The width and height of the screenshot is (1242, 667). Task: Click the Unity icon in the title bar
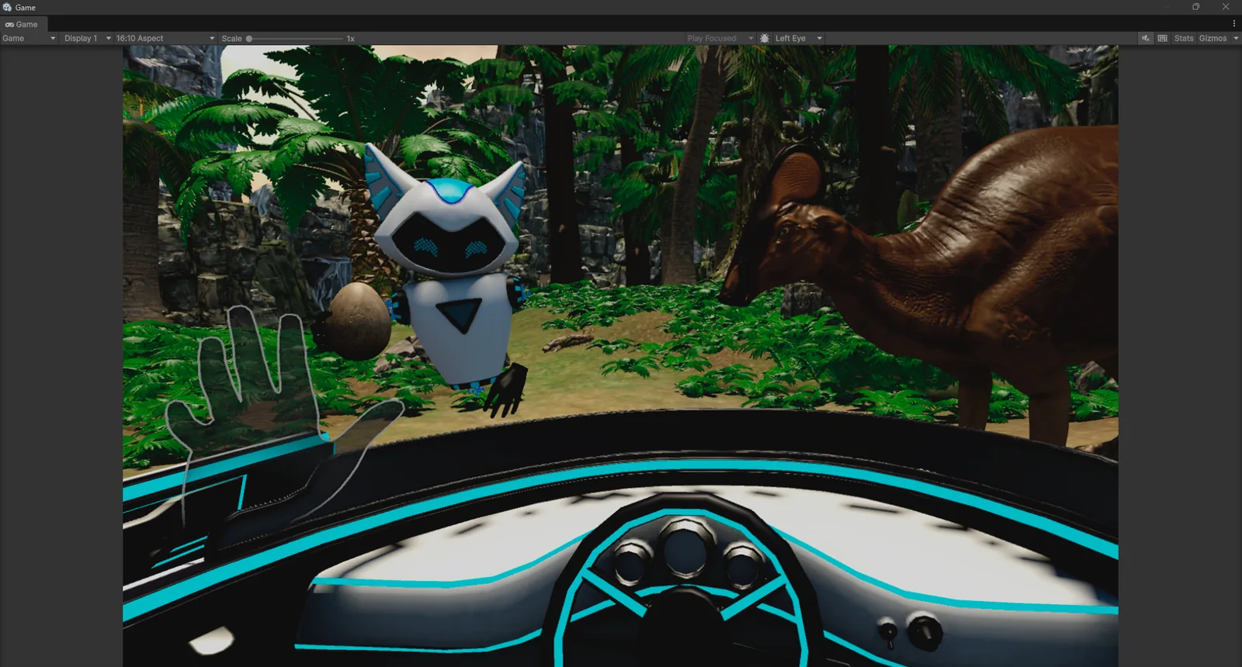click(x=7, y=7)
